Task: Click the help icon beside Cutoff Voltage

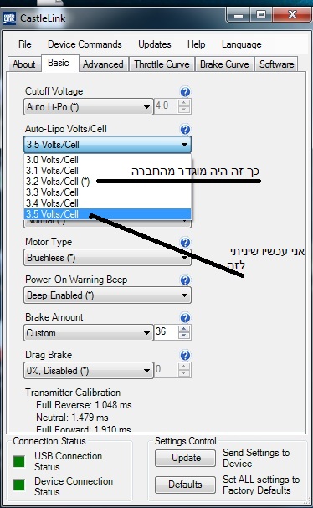Action: coord(185,92)
